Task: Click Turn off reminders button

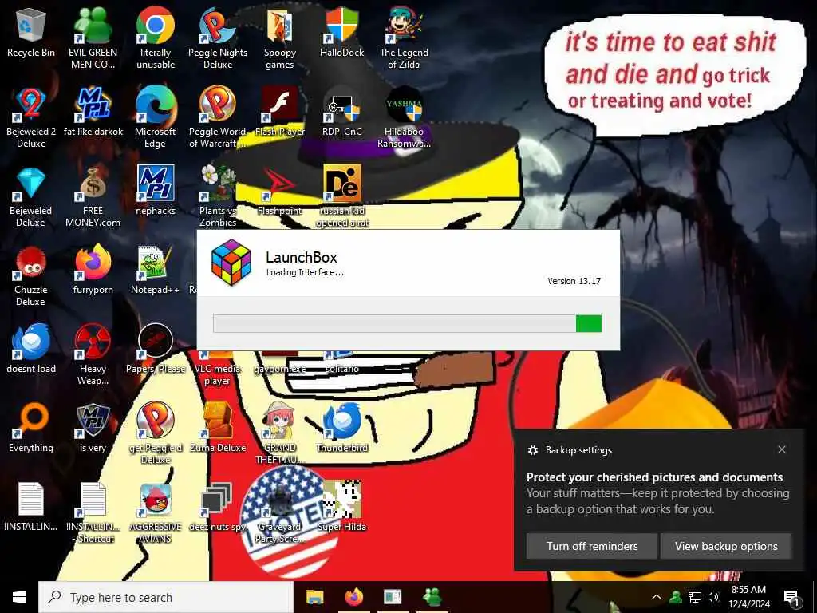Action: (592, 546)
